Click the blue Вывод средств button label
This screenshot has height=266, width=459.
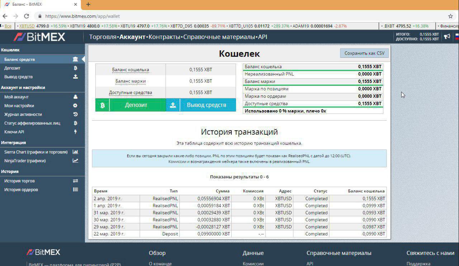pos(207,105)
